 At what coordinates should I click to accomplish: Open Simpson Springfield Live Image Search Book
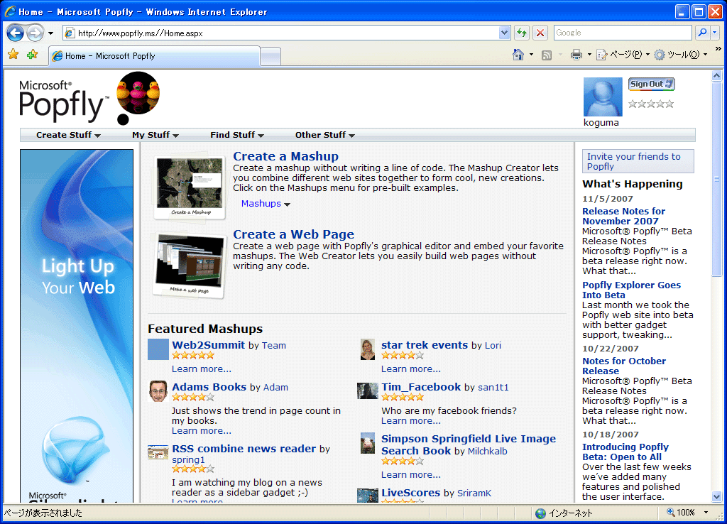pyautogui.click(x=469, y=444)
